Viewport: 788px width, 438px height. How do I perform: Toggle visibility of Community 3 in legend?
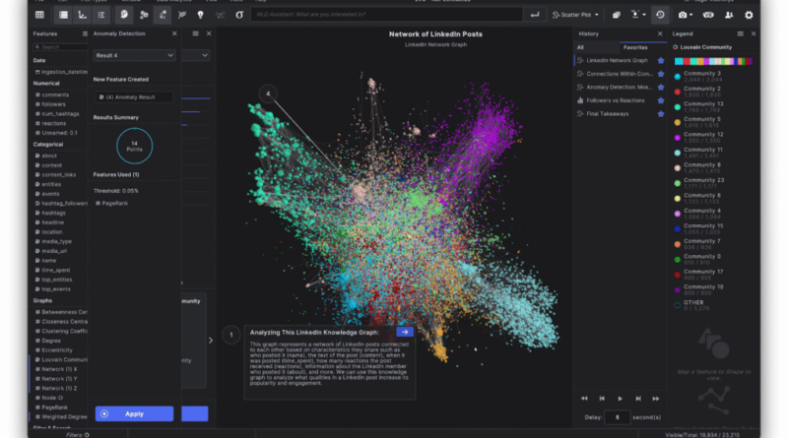(x=678, y=77)
